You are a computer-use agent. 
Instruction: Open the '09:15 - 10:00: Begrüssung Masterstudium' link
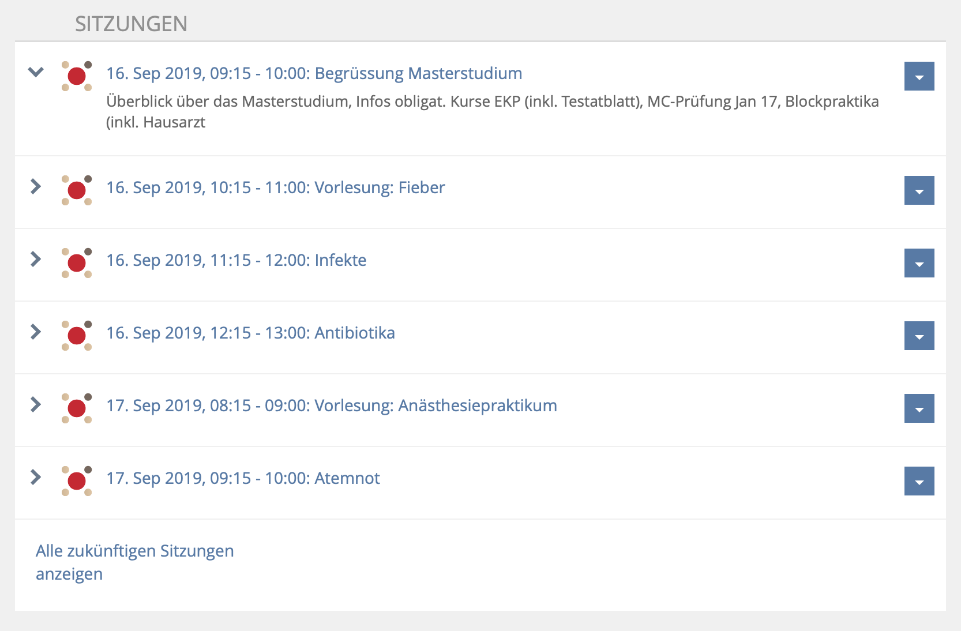[314, 73]
